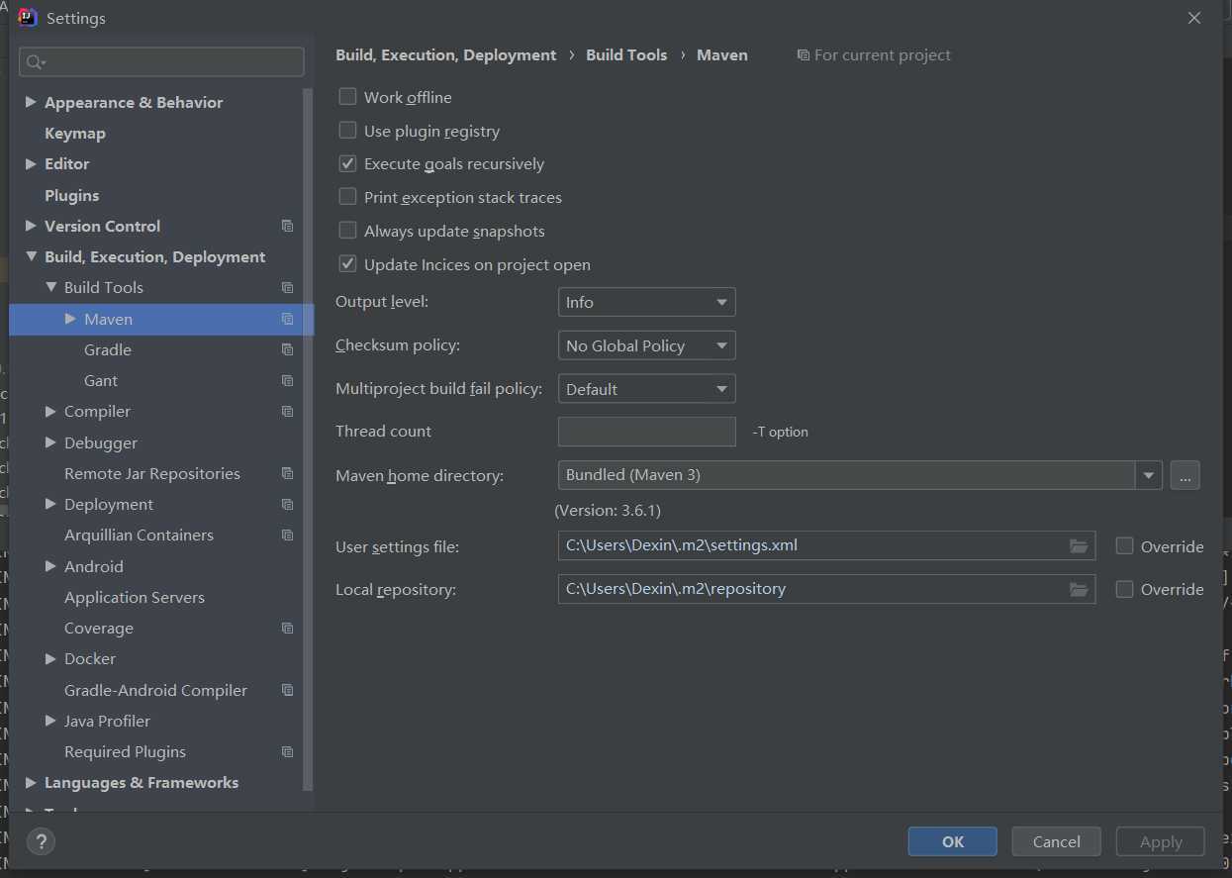Click the '(Version: 3.6.1)' text
The width and height of the screenshot is (1232, 878).
click(x=608, y=511)
